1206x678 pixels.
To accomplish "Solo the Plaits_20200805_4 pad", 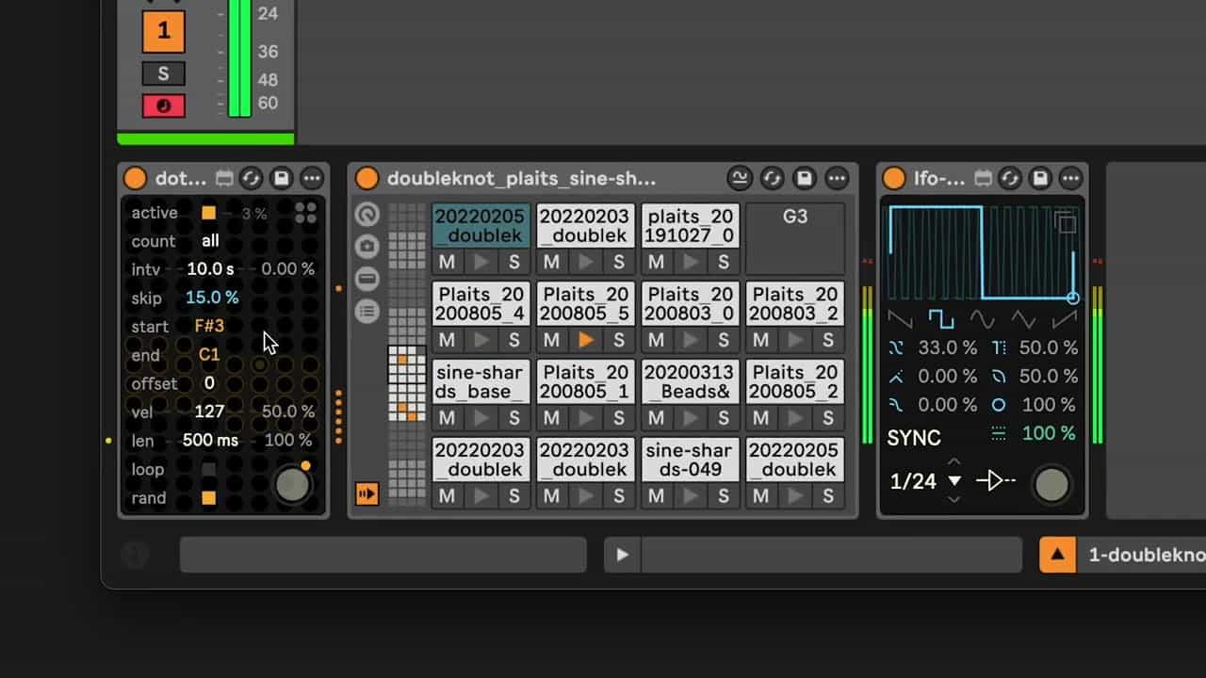I will click(513, 340).
